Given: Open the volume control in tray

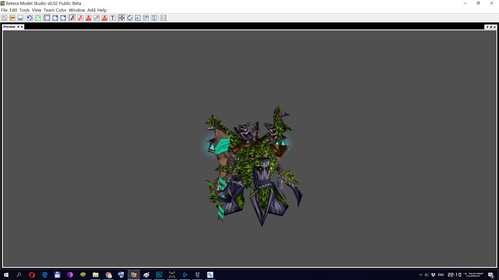Looking at the screenshot, I should point(427,275).
